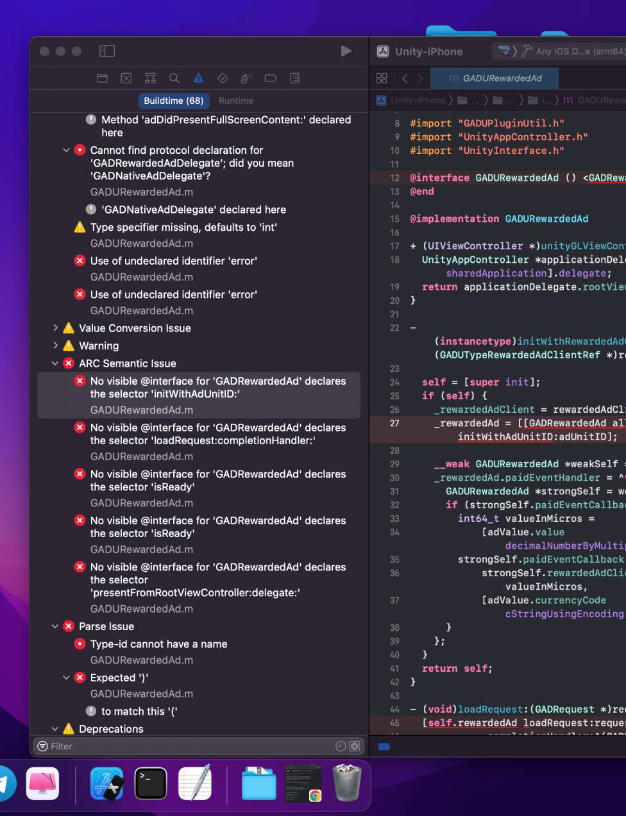Image resolution: width=626 pixels, height=816 pixels.
Task: Switch to the Symbol navigator icon
Action: [x=150, y=78]
